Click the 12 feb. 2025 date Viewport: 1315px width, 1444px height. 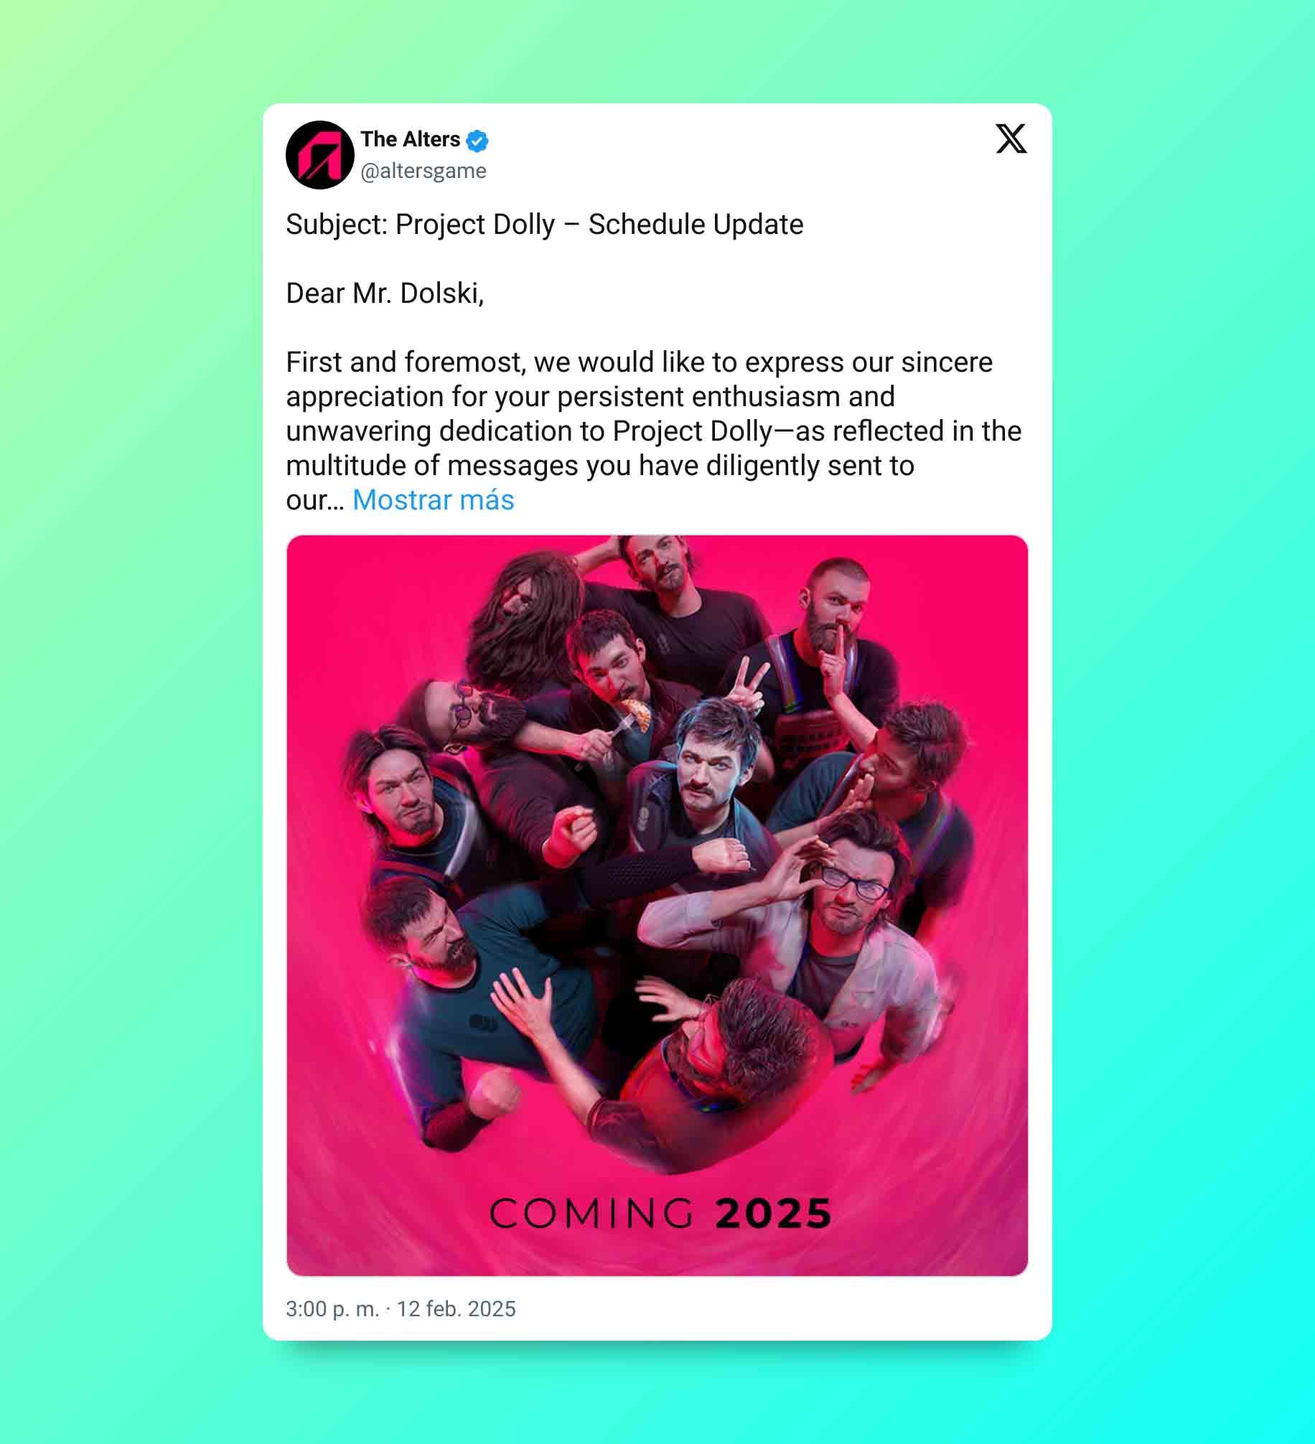456,1308
